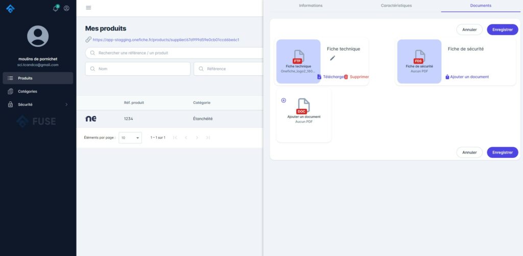Click the FDS Fiche de sécurité file icon

419,56
